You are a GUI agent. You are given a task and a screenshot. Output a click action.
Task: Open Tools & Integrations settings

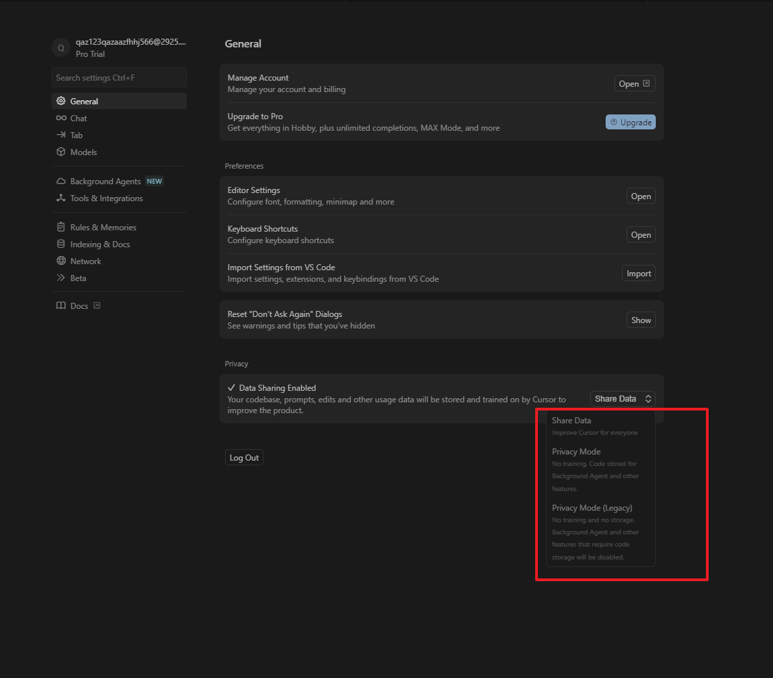(119, 198)
